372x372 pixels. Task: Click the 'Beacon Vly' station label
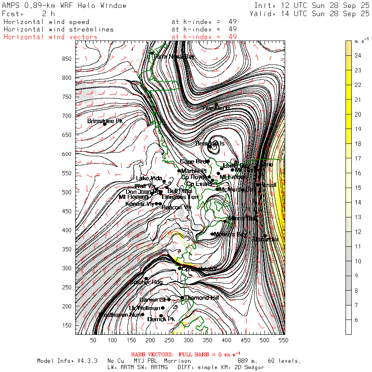pyautogui.click(x=176, y=207)
